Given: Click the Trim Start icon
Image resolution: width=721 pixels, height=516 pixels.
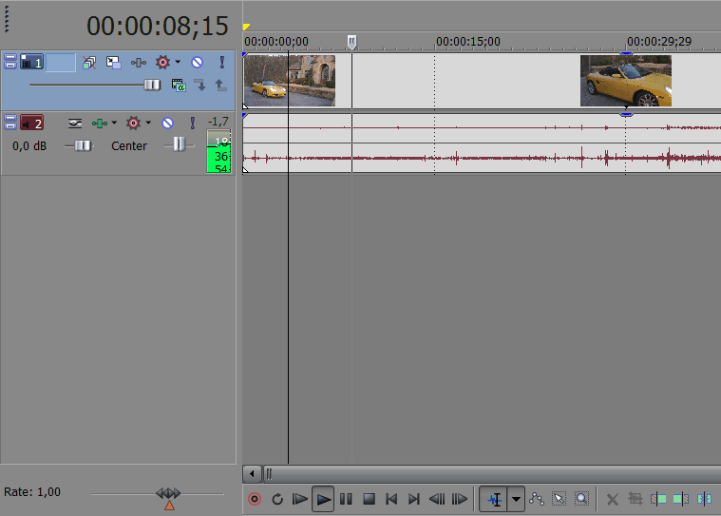Looking at the screenshot, I should coord(658,499).
